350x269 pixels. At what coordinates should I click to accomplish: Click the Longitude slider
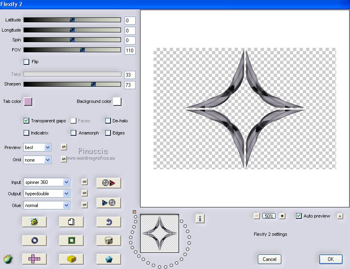coord(72,30)
